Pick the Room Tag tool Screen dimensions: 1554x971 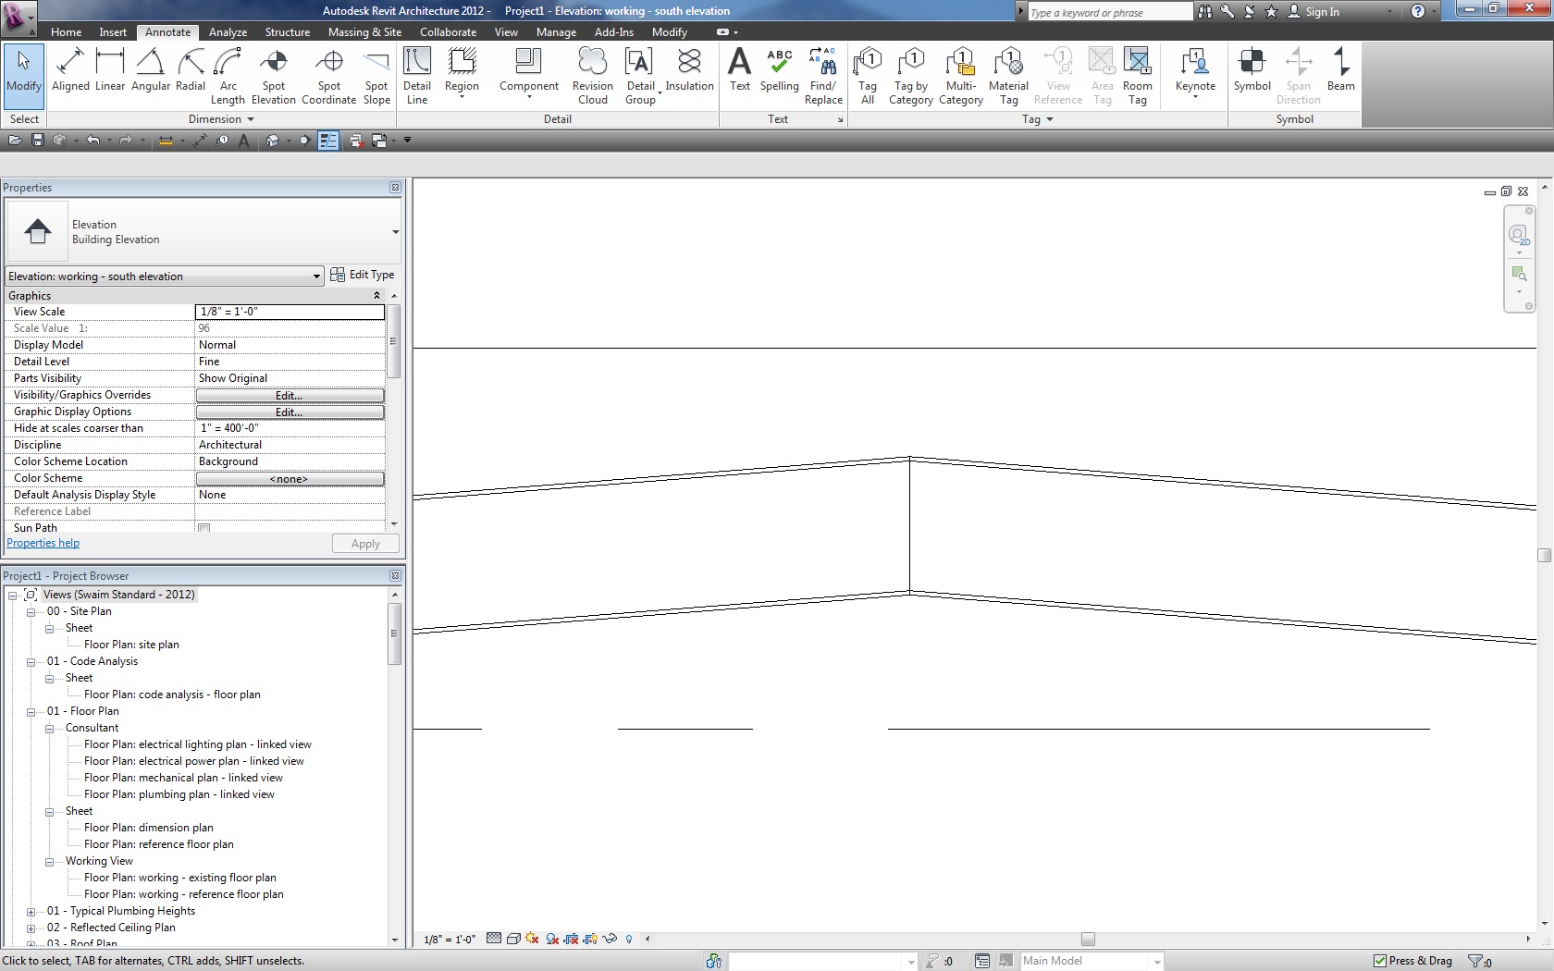tap(1138, 77)
